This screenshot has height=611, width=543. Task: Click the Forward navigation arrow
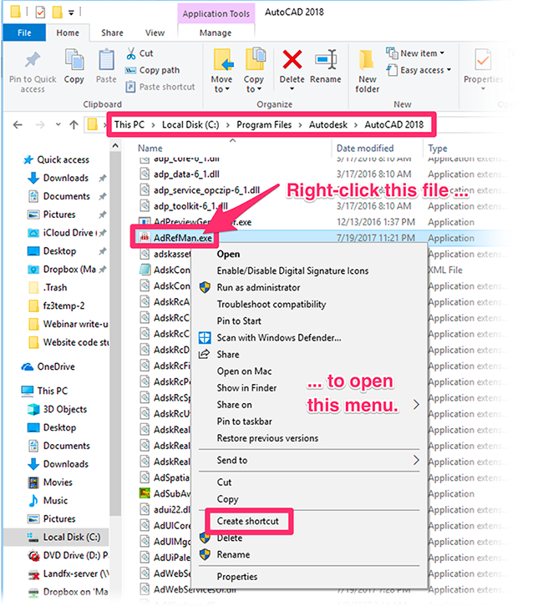40,124
